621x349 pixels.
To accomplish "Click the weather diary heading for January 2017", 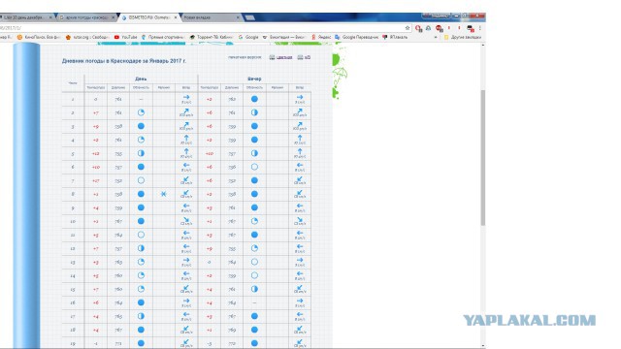I will 124,61.
